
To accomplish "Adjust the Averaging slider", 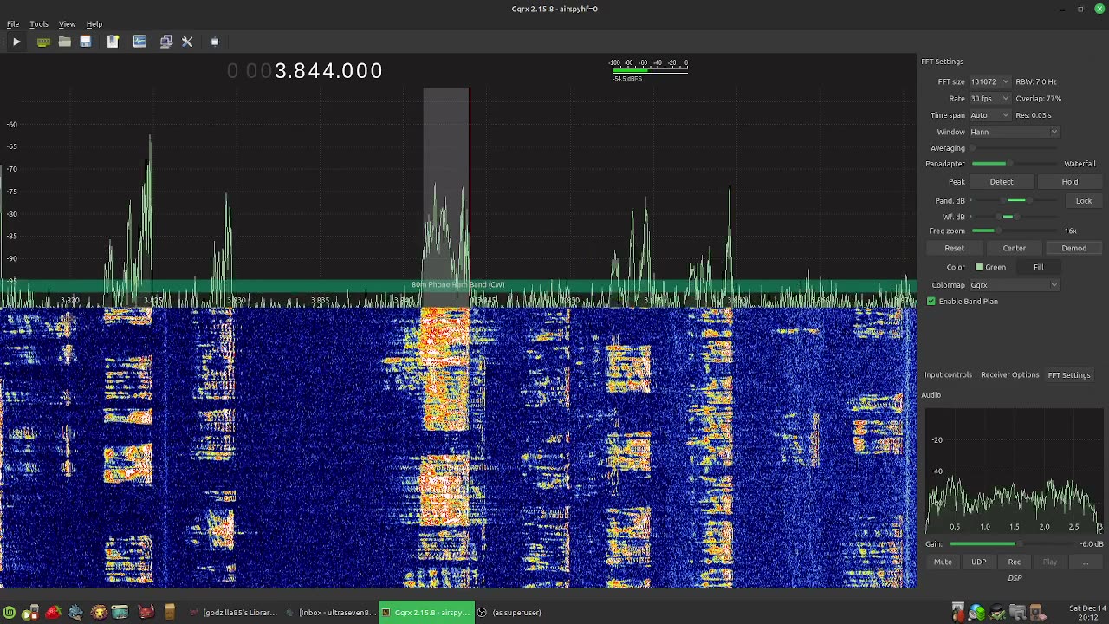I will pos(1014,148).
